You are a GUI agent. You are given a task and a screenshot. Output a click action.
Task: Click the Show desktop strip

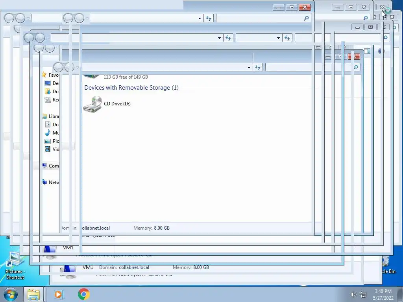pyautogui.click(x=400, y=294)
